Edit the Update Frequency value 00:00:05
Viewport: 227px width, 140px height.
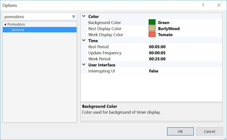pyautogui.click(x=157, y=53)
